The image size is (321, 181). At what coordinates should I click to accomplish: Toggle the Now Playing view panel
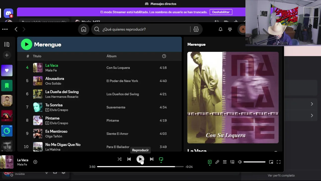click(210, 162)
